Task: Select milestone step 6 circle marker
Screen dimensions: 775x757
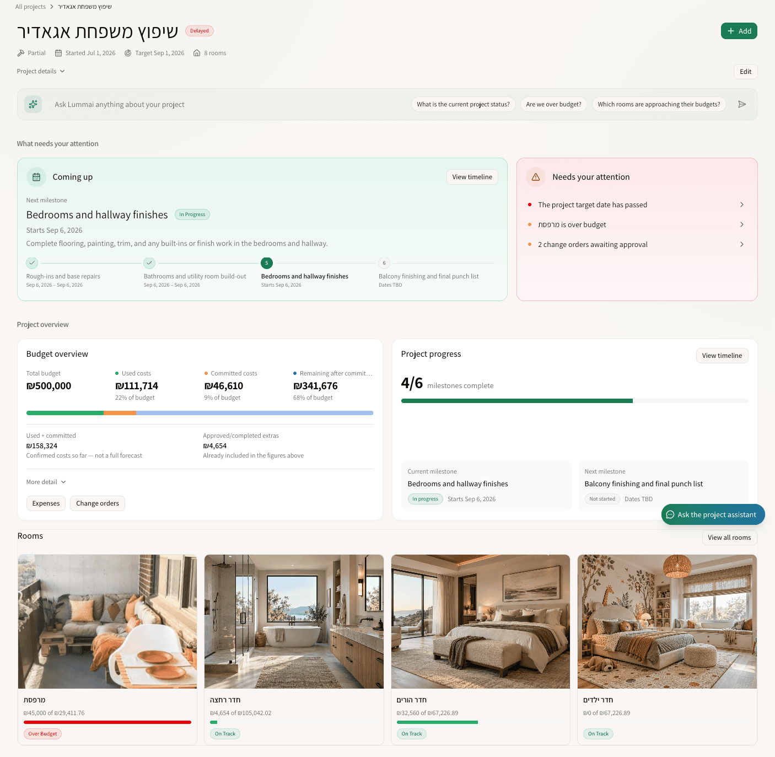Action: [384, 263]
